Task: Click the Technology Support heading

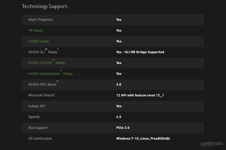Action: click(x=45, y=6)
